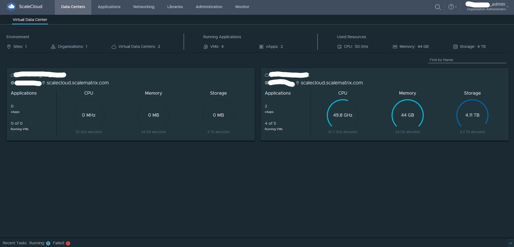Select the Virtual Data Center tab
The width and height of the screenshot is (514, 247).
[x=30, y=20]
